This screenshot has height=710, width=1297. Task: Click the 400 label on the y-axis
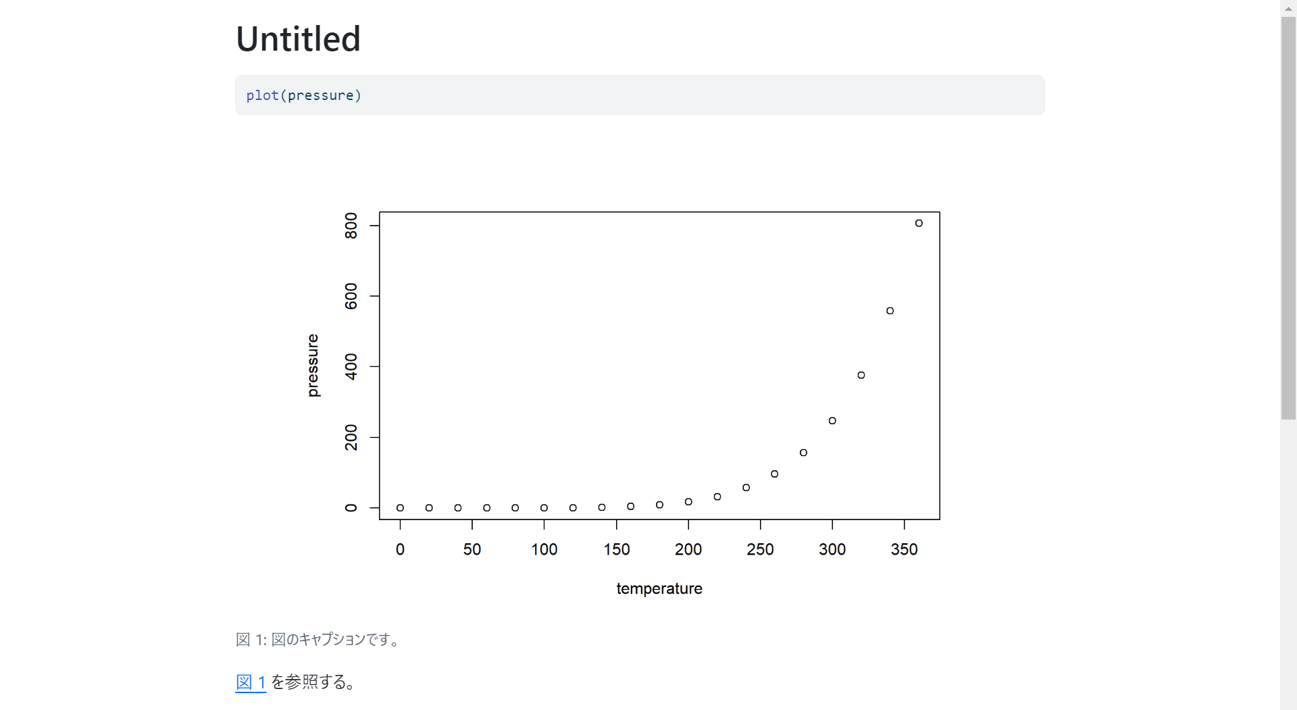coord(351,367)
